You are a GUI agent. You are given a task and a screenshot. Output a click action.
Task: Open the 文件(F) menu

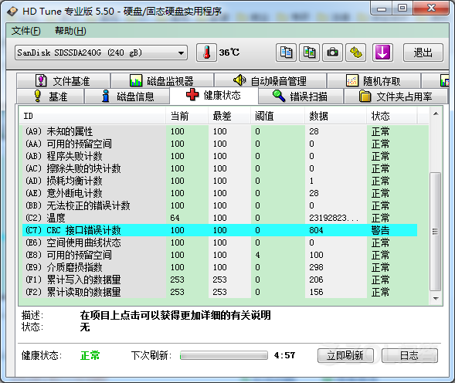25,31
